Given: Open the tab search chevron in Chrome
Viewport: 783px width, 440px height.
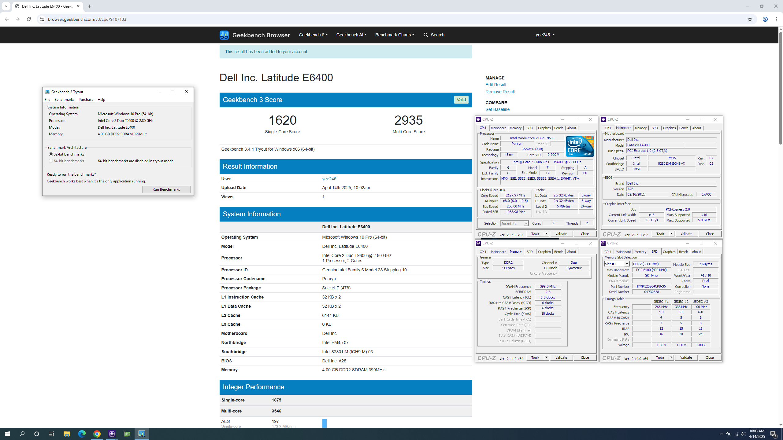Looking at the screenshot, I should pyautogui.click(x=6, y=6).
